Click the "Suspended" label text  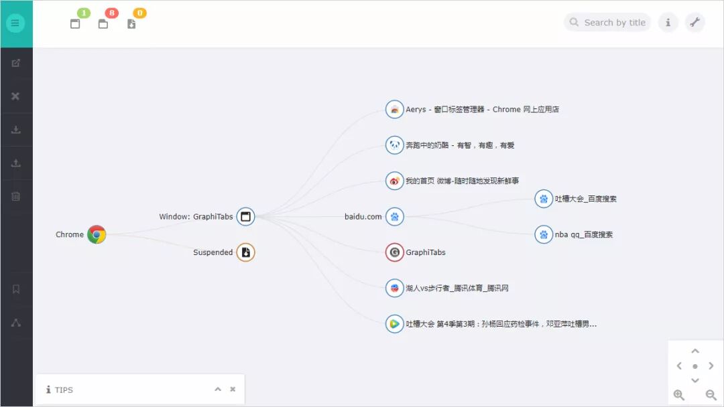pyautogui.click(x=213, y=252)
